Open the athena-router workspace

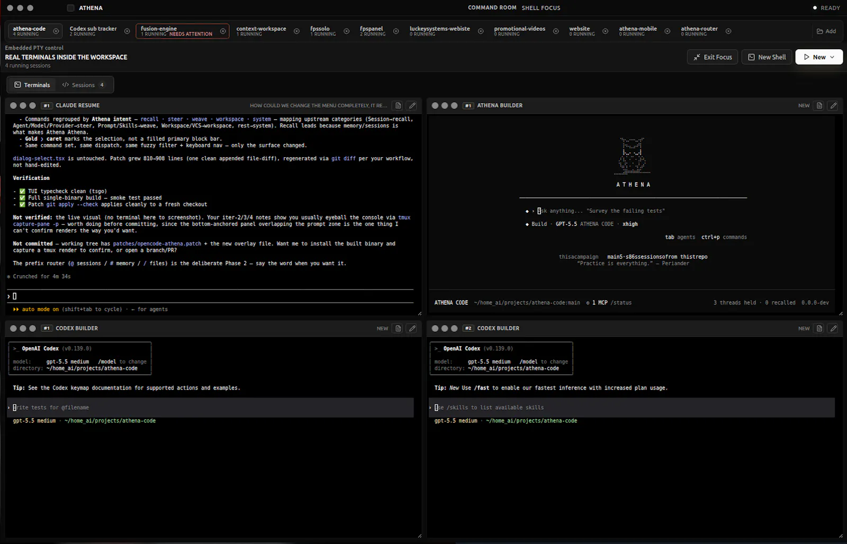point(699,31)
